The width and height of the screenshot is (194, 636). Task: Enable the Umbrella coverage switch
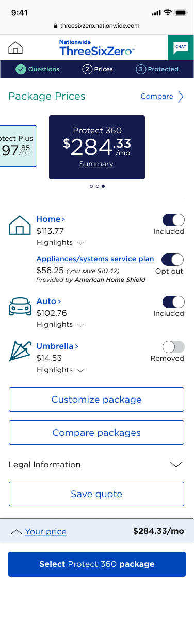[173, 347]
